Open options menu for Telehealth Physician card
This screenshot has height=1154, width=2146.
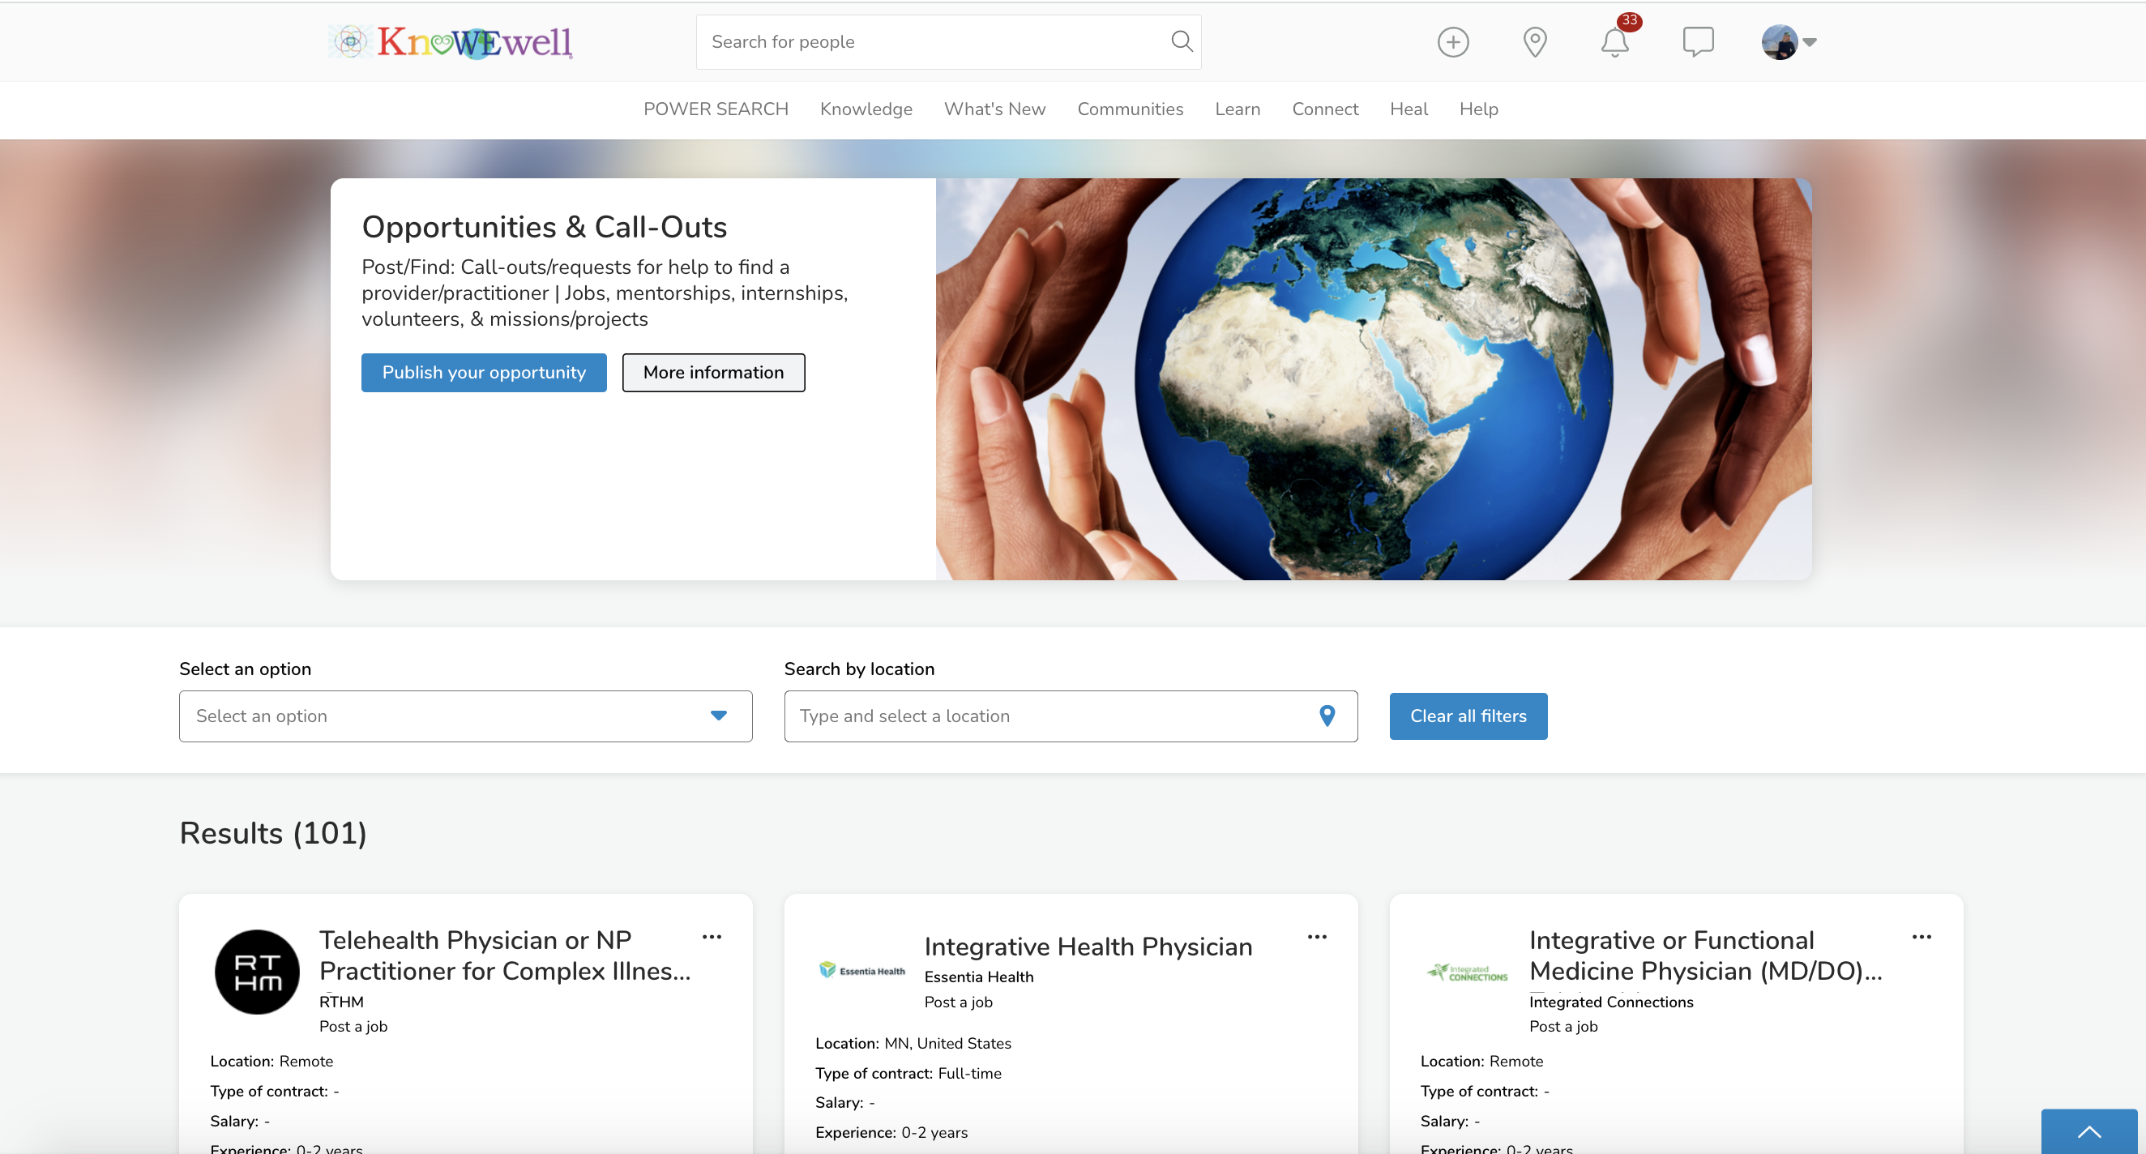click(712, 937)
